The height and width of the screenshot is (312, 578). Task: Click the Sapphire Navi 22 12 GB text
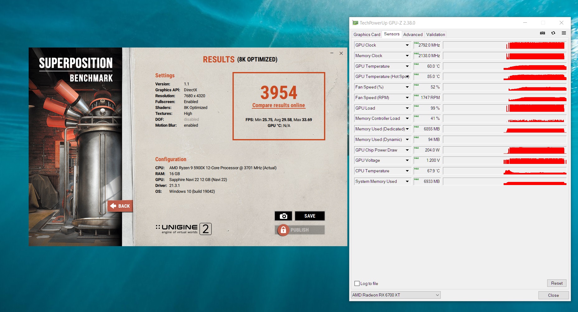198,179
